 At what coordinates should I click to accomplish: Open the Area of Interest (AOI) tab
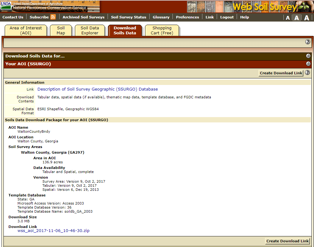[26, 31]
